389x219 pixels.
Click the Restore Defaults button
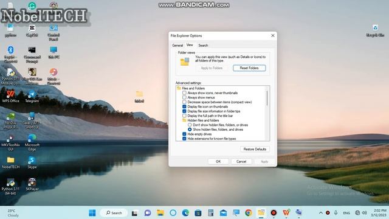(x=255, y=149)
